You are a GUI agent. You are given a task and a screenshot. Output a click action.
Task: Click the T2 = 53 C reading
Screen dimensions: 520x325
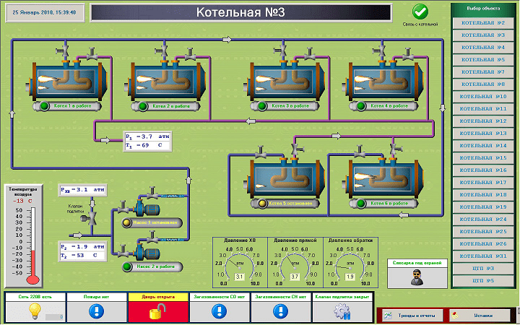point(82,256)
